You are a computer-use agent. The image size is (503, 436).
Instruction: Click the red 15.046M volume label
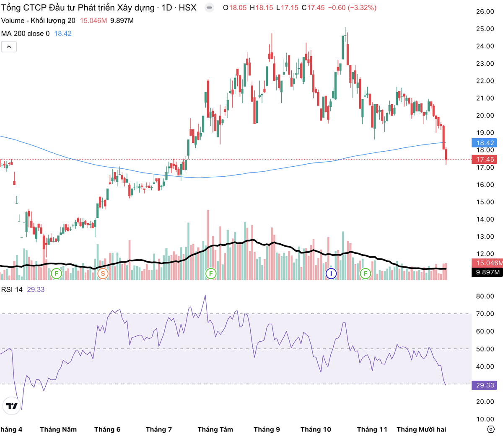[x=487, y=263]
